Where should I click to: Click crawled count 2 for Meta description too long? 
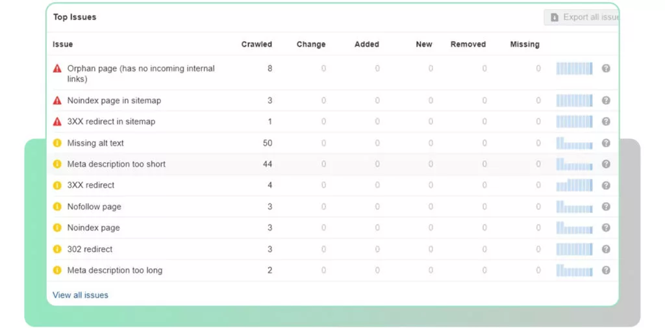[270, 270]
